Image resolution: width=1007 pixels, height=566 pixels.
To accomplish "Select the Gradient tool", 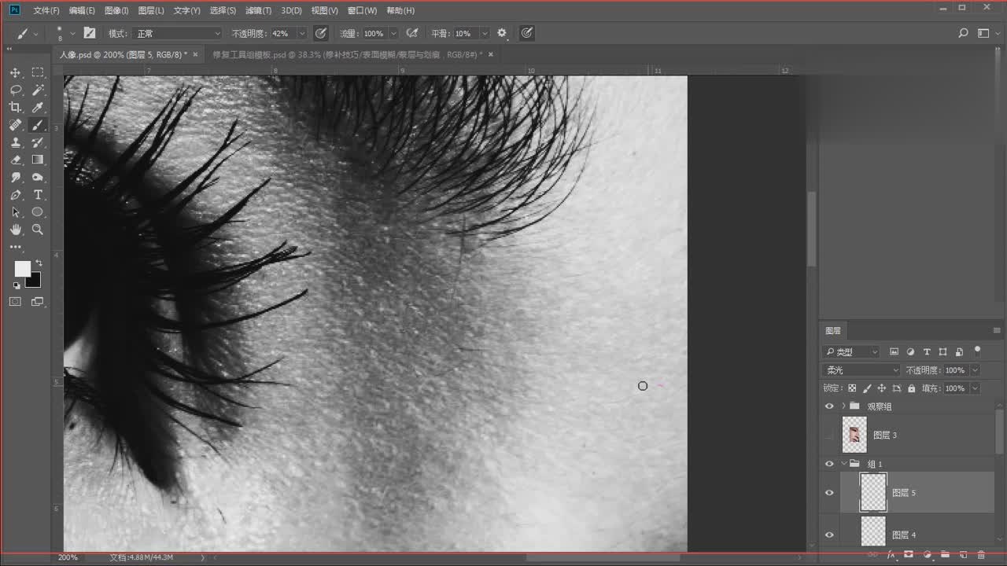I will [x=37, y=160].
